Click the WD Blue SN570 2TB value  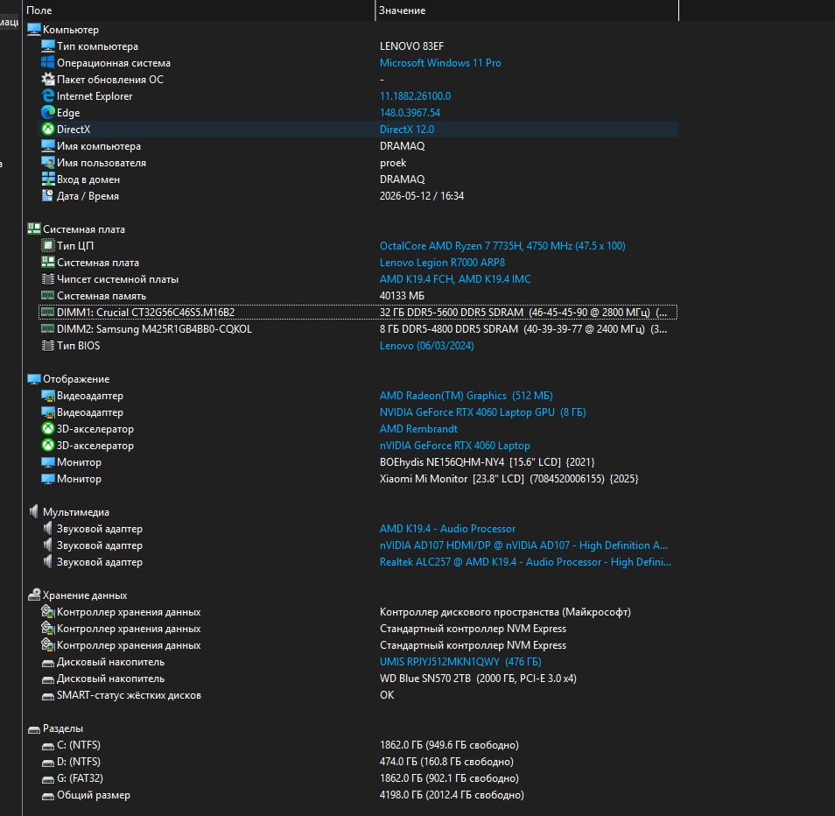click(478, 678)
